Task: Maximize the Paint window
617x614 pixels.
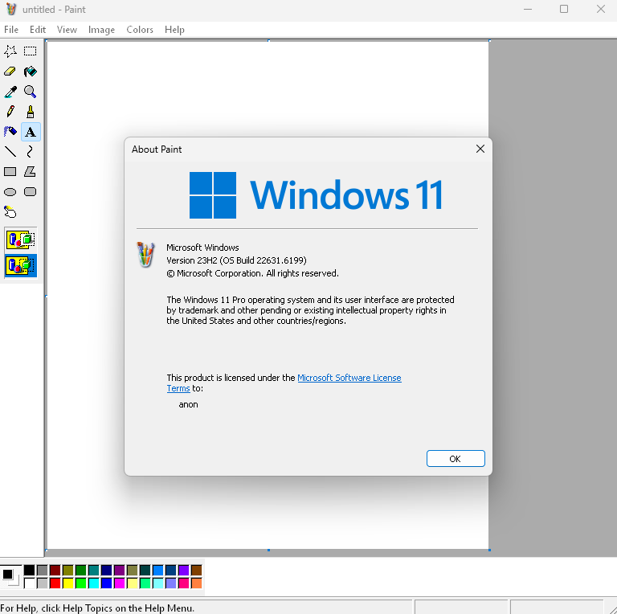Action: tap(564, 9)
